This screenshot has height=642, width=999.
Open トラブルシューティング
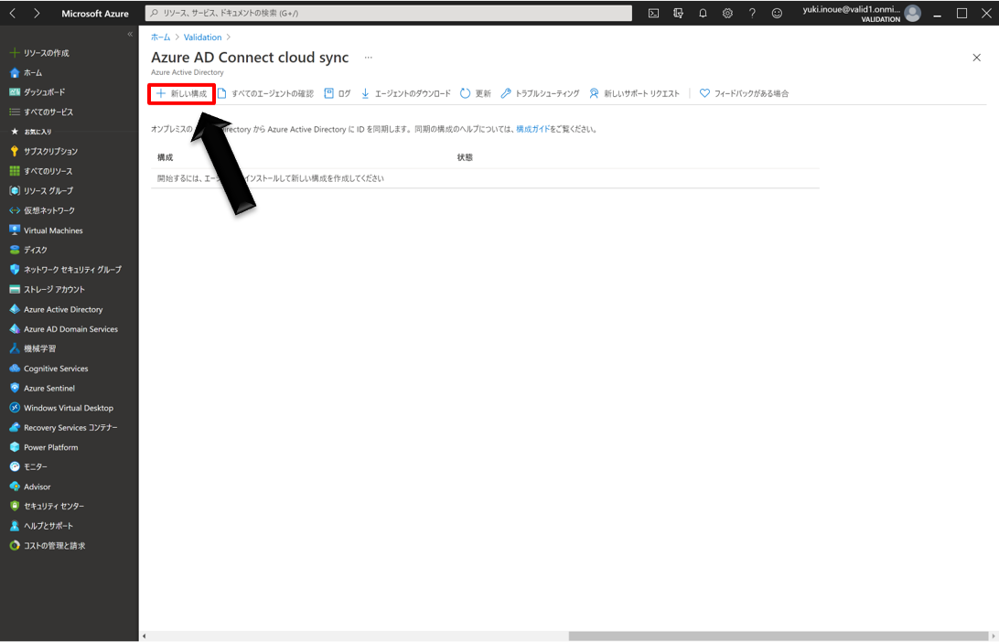point(541,93)
